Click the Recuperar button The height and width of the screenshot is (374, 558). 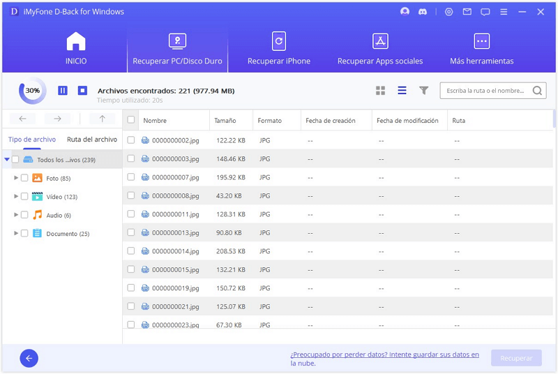(x=516, y=358)
